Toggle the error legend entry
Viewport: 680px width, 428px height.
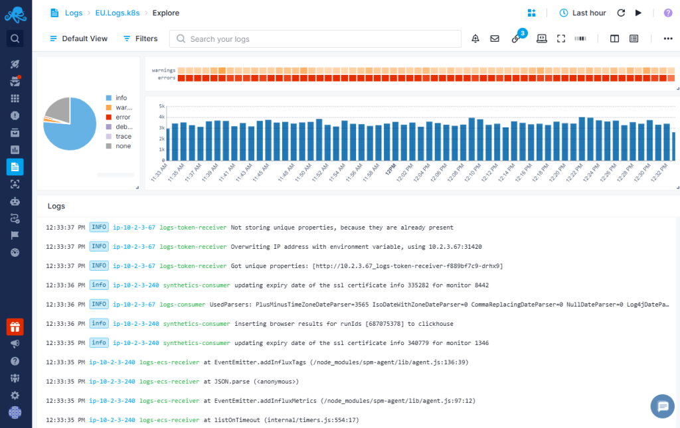[118, 117]
